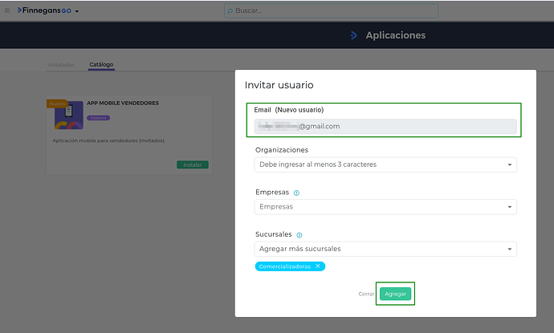Viewport: 554px width, 333px height.
Task: Switch to the Catálogo tab
Action: point(101,64)
